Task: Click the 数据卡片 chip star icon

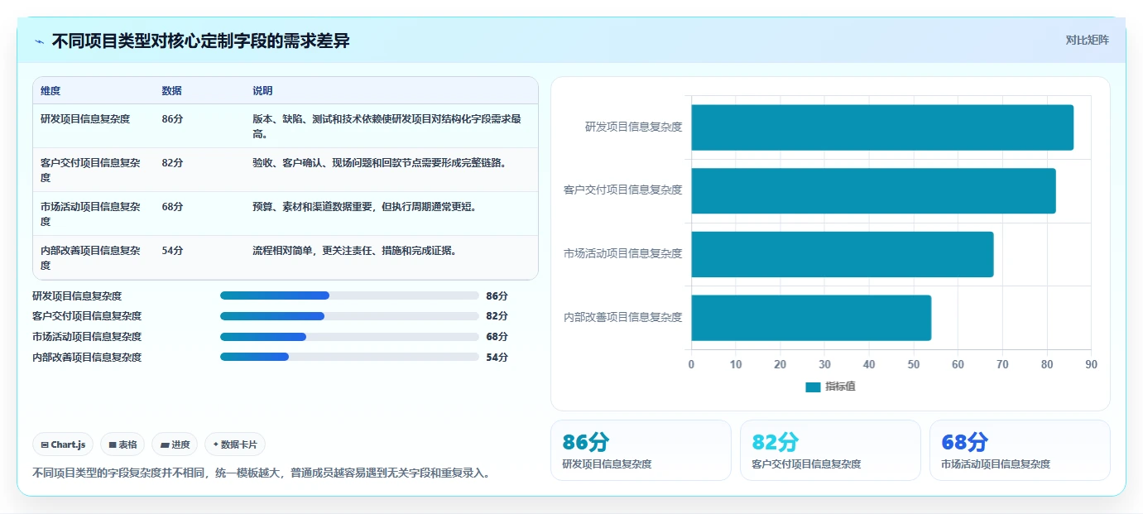Action: [x=216, y=444]
